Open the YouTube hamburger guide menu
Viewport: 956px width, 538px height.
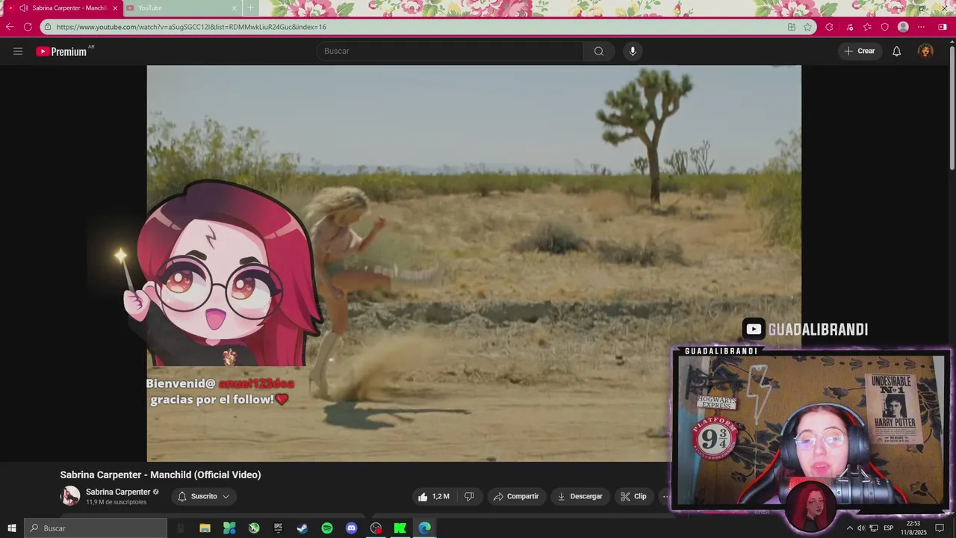(x=18, y=51)
